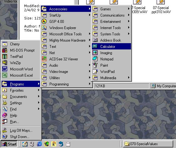Expand the Games submenu
Screen dimensions: 176x148
[111, 9]
